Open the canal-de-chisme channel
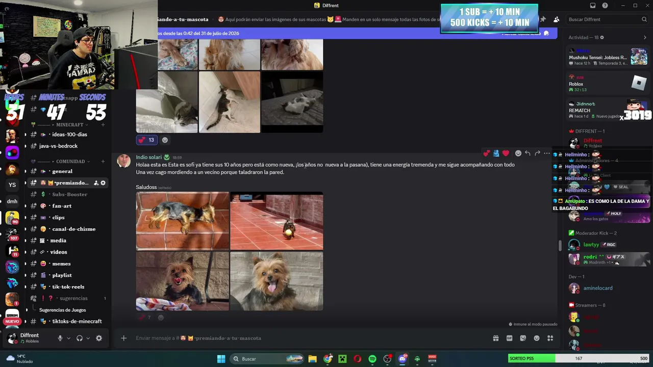 (x=68, y=229)
